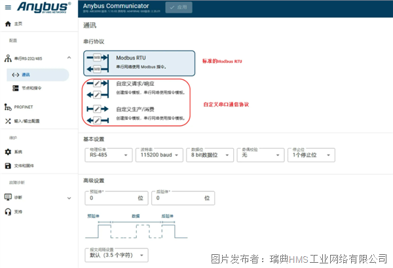The image size is (393, 268).
Task: Open the message interval 3.5 characters dropdown
Action: pyautogui.click(x=117, y=255)
